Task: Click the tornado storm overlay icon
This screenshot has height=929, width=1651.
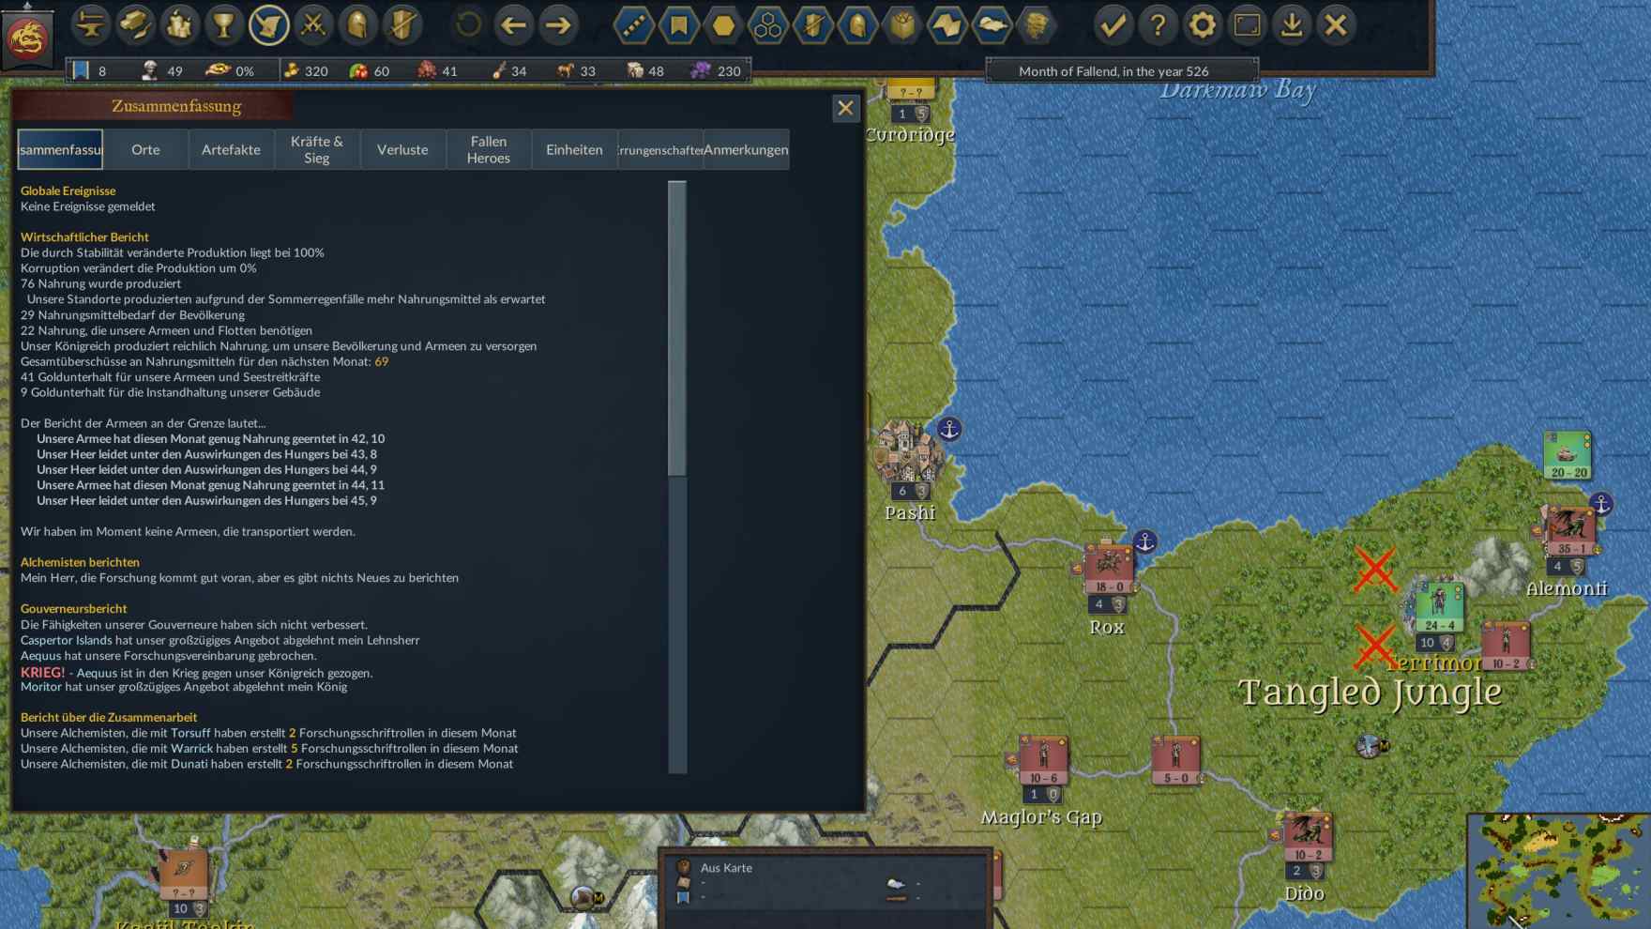Action: coord(1037,25)
